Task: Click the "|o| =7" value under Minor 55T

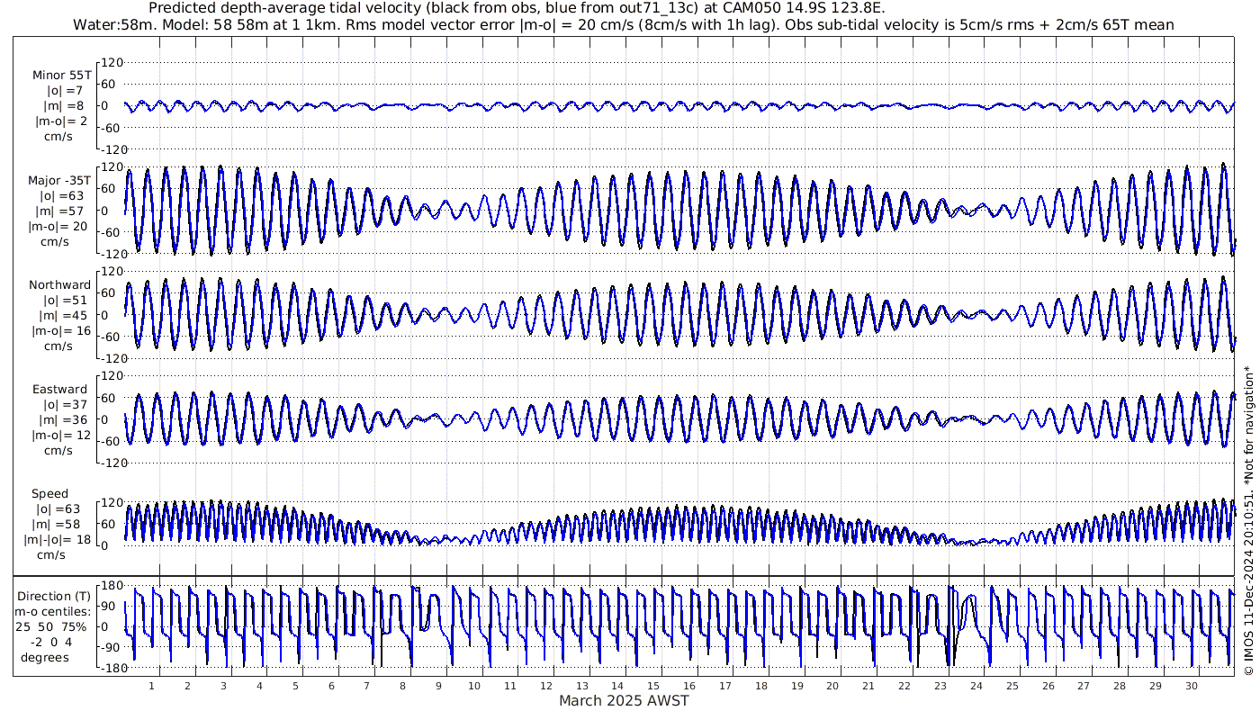Action: [x=64, y=90]
